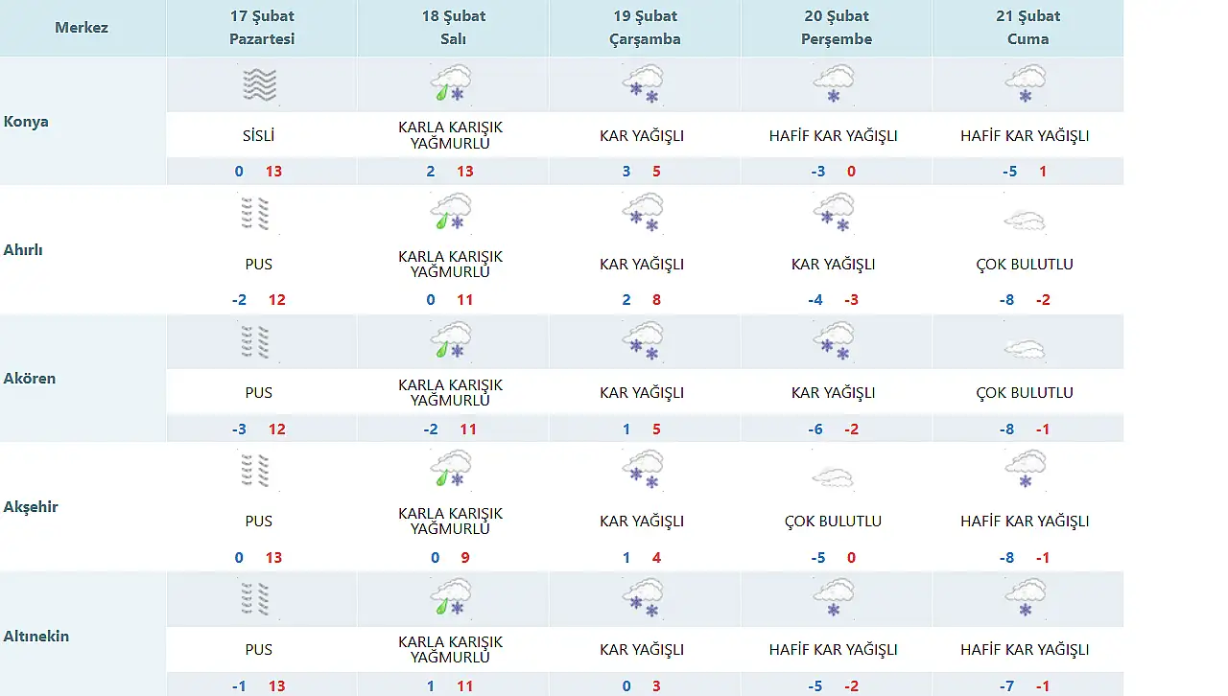The width and height of the screenshot is (1228, 696).
Task: Click Konya's foggy icon for 17 Şubat
Action: [x=259, y=84]
